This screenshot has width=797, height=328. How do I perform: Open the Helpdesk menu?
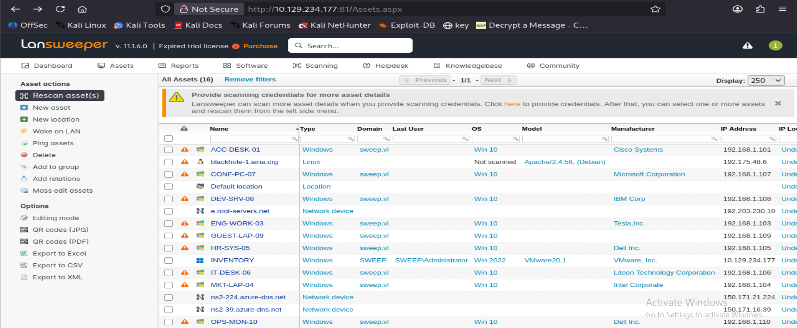click(x=386, y=66)
